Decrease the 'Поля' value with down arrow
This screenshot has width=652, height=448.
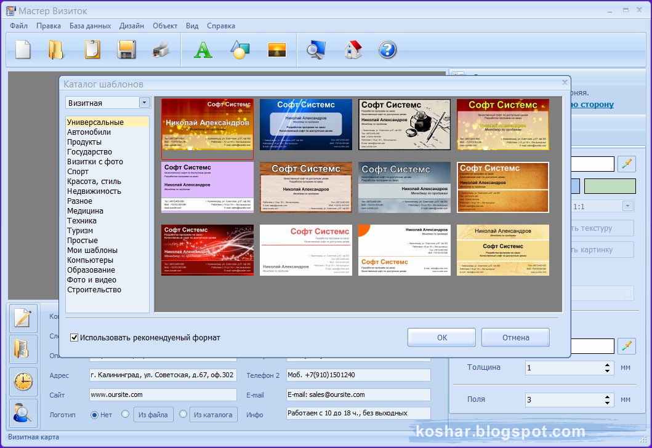tap(608, 403)
